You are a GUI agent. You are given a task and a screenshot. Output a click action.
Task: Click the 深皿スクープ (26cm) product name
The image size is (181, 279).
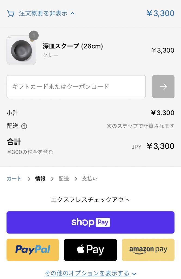73,46
